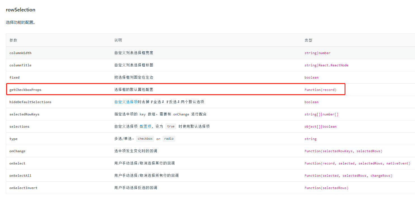Click the 参数 column header
The height and width of the screenshot is (201, 415).
click(13, 40)
